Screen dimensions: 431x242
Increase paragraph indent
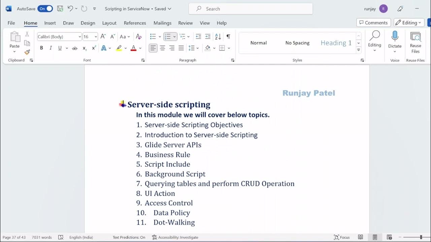[208, 37]
